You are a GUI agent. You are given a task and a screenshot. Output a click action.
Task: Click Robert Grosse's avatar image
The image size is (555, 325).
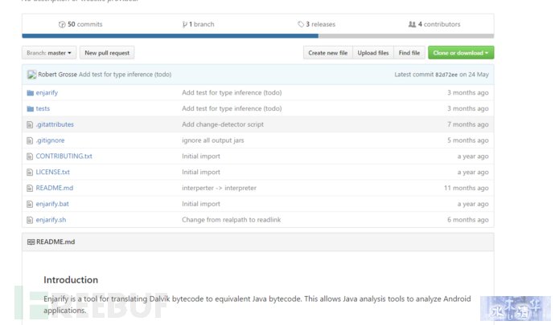31,75
